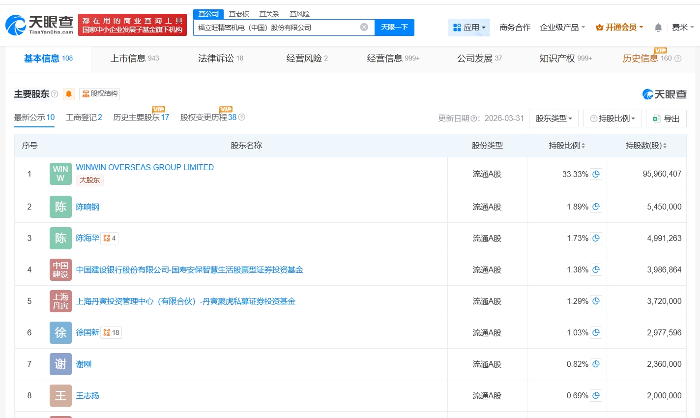Open 陈海华 related companies badge 4
This screenshot has height=418, width=700.
point(109,239)
